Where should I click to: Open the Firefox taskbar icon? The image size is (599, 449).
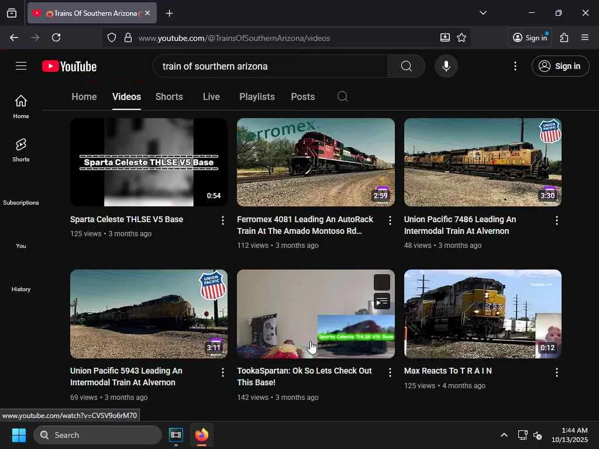tap(202, 435)
